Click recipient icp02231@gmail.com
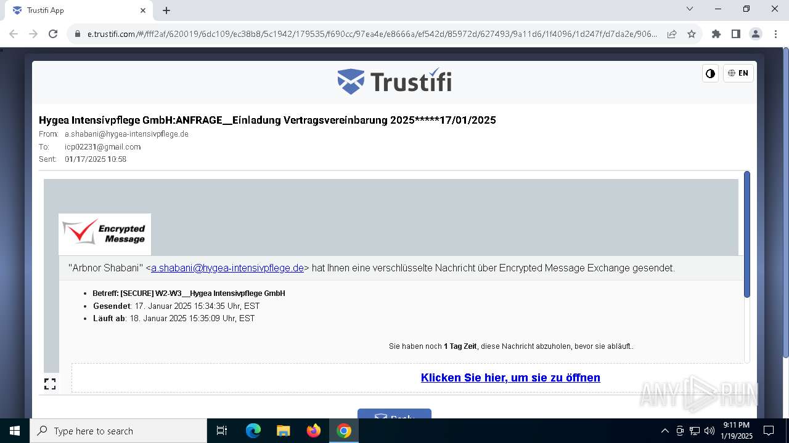 click(x=102, y=147)
